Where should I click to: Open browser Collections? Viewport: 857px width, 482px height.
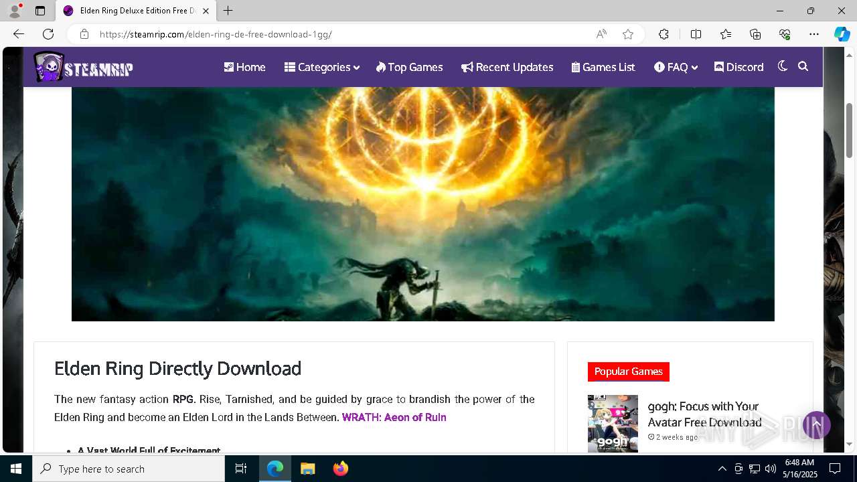755,34
